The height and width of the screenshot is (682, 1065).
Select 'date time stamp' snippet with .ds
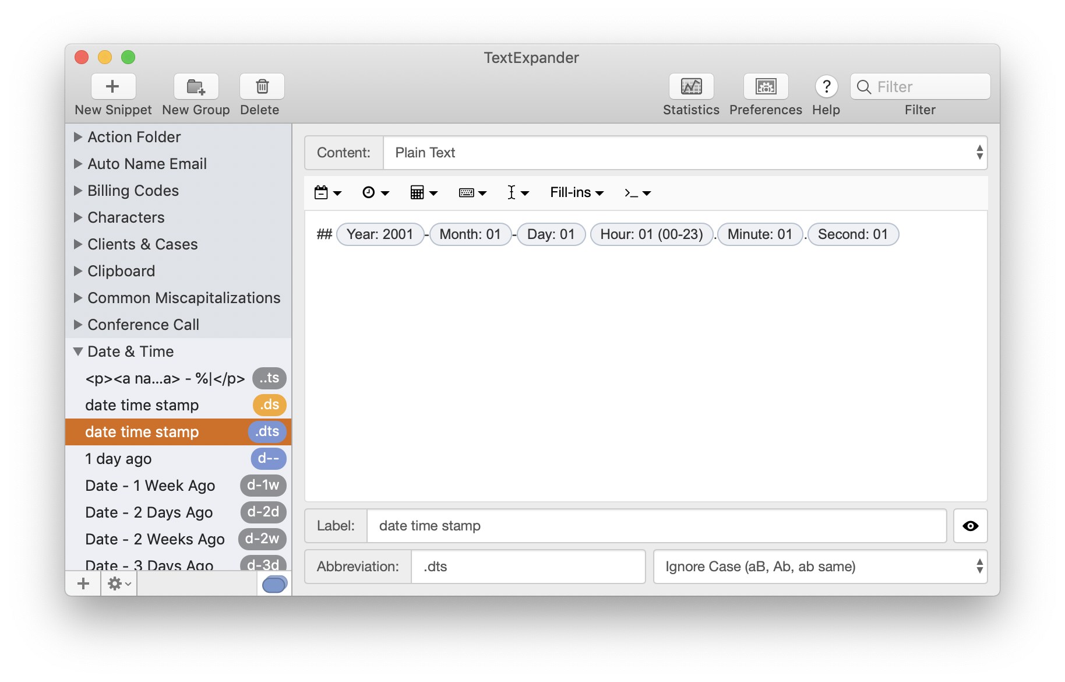(178, 405)
